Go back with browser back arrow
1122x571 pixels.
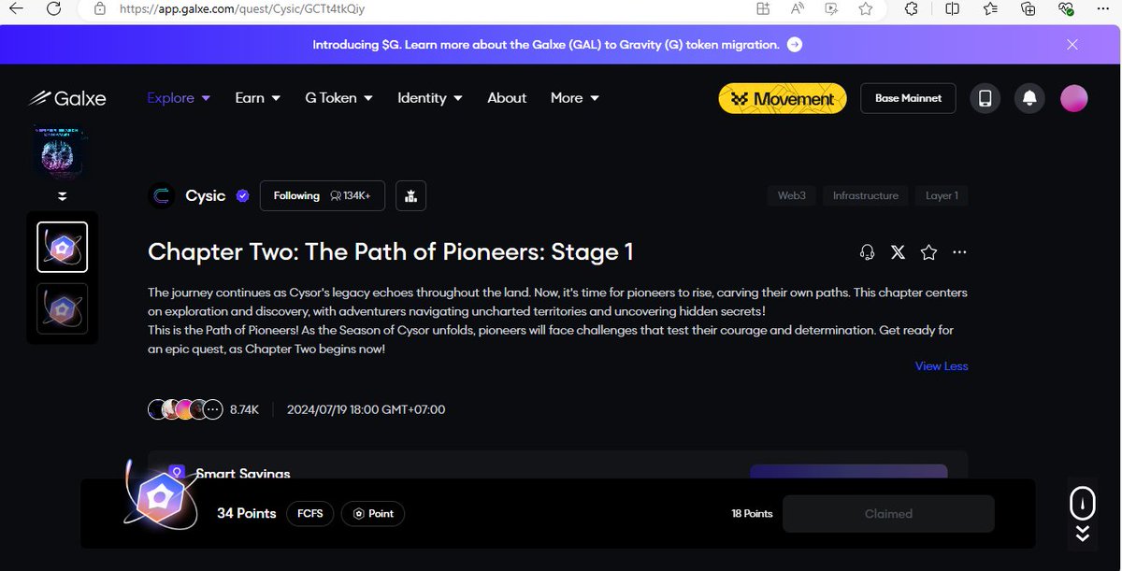16,8
